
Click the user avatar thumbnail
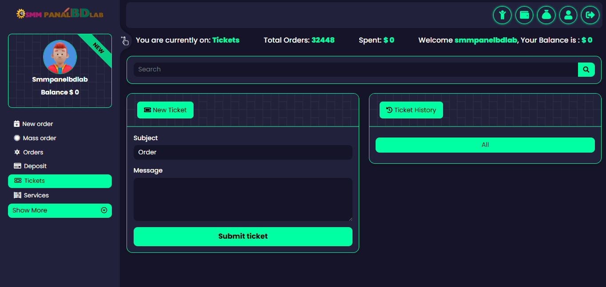(x=60, y=57)
